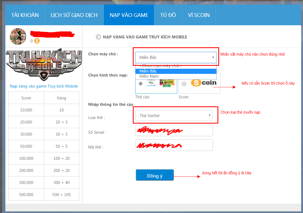Choose 'Miền Nam' from server list
The image size is (303, 213).
[176, 76]
